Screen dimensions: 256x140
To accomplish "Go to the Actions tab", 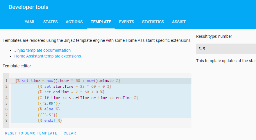I will point(74,22).
